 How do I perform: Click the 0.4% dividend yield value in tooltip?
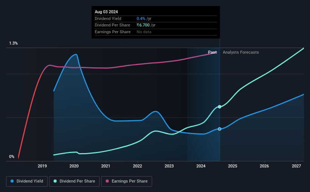141,19
